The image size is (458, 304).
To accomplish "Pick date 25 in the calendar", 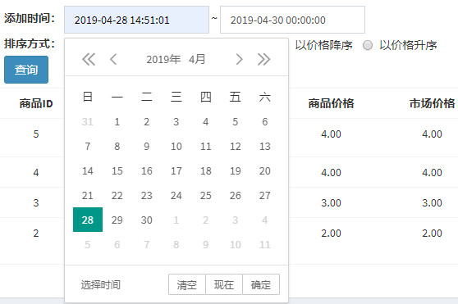I will pos(206,195).
